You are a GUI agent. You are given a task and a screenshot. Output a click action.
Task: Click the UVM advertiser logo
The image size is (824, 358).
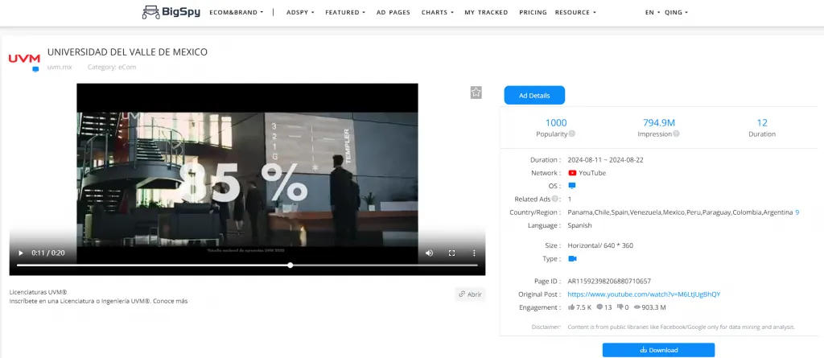24,59
